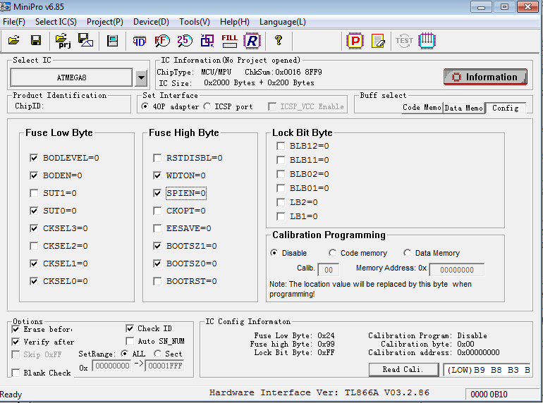The height and width of the screenshot is (403, 543).
Task: Click the Program chip P icon
Action: 356,40
